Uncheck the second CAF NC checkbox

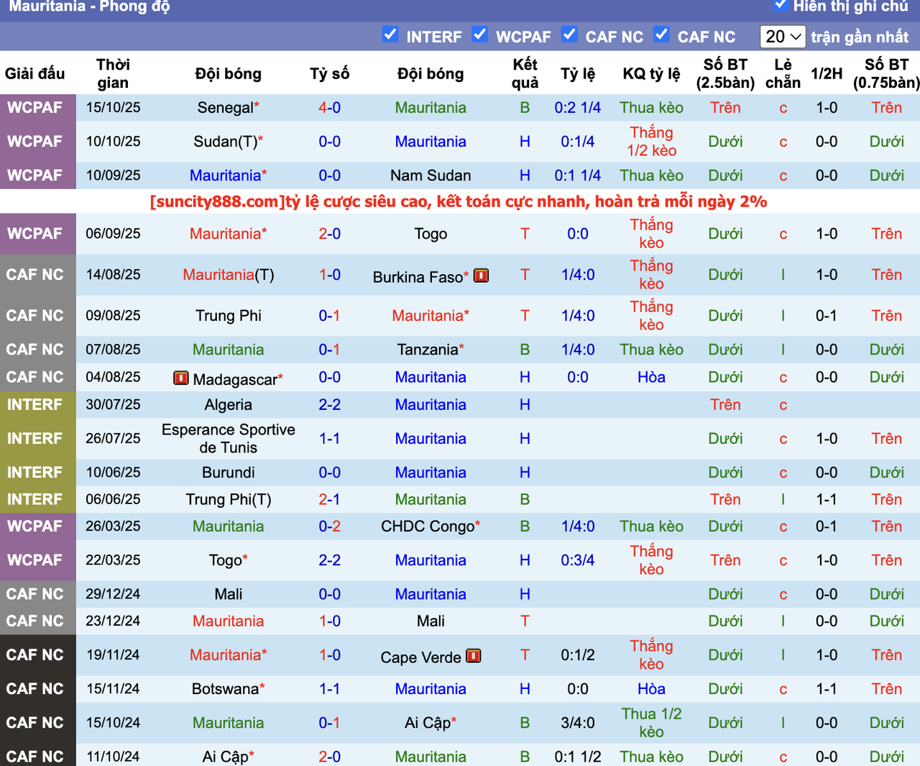661,35
